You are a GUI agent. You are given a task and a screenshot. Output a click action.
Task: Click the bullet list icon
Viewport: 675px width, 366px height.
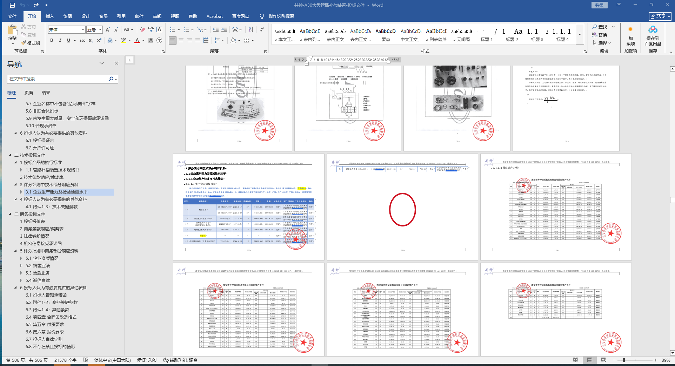tap(172, 29)
